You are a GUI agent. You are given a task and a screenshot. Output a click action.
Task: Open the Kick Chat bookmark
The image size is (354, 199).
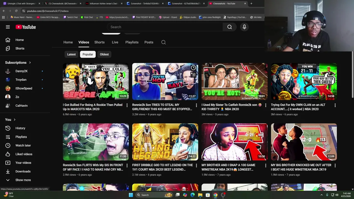point(87,17)
